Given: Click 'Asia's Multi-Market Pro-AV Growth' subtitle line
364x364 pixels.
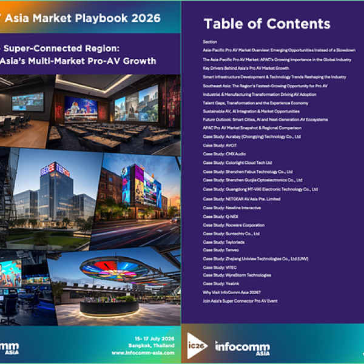Looking at the screenshot, I should [78, 61].
